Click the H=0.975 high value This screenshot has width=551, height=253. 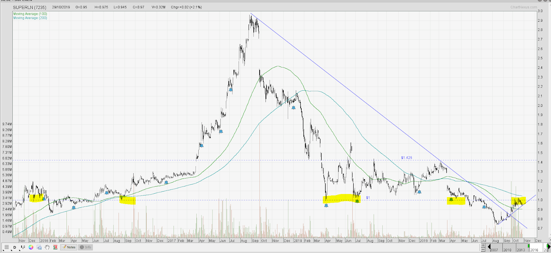point(101,7)
